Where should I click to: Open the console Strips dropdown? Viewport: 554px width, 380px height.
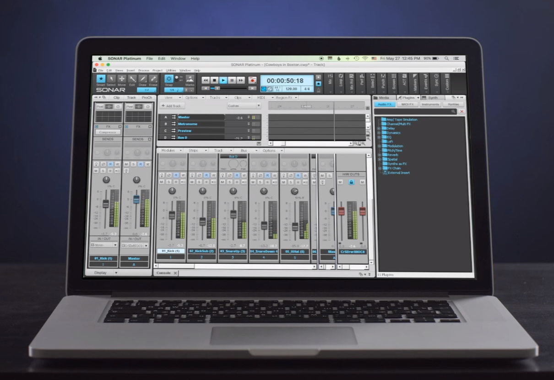pos(196,151)
